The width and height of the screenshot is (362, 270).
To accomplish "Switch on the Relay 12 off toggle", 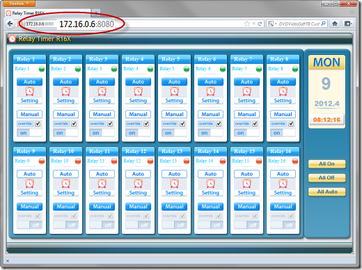I will (138, 225).
